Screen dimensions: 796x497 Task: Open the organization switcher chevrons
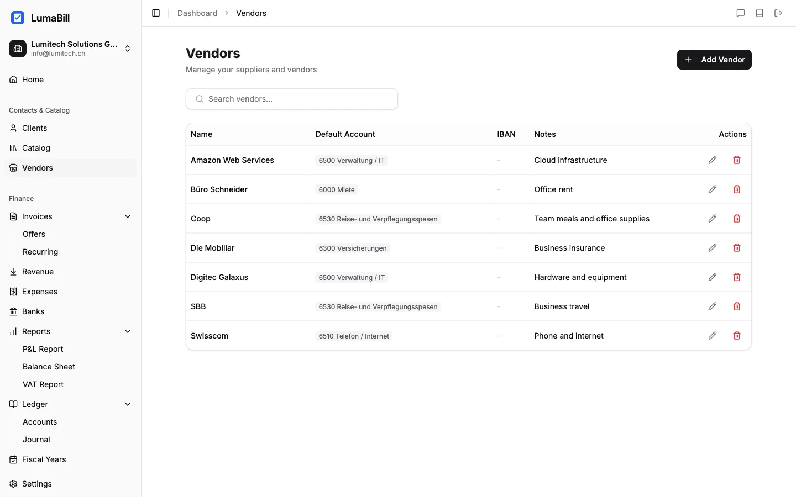127,49
